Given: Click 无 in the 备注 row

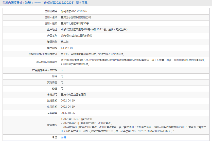Looking at the screenshot, I should (x=62, y=89).
